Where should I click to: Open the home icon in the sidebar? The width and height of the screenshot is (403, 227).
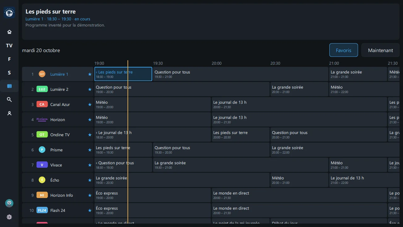9,32
